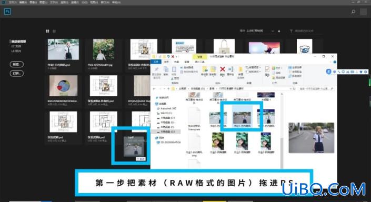This screenshot has width=371, height=202.
Task: Click the Paste clipboard icon in Explorer ribbon
Action: click(x=174, y=69)
